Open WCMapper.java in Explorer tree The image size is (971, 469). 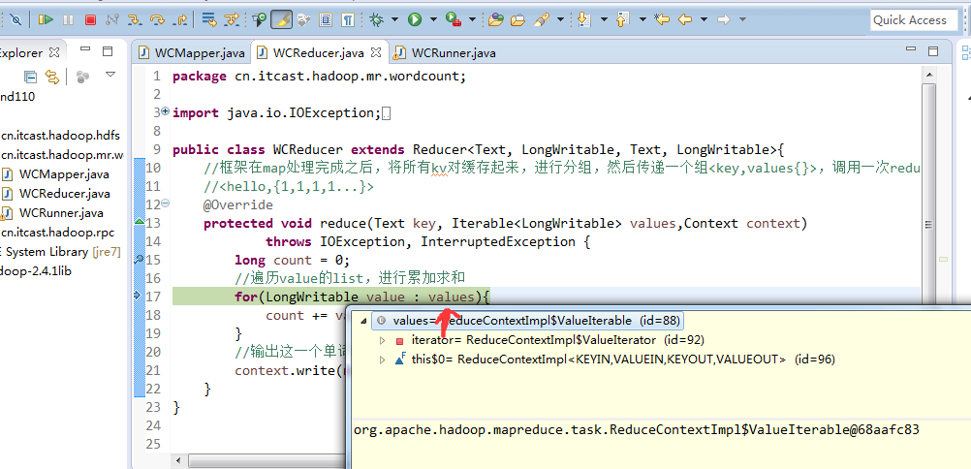pos(57,174)
